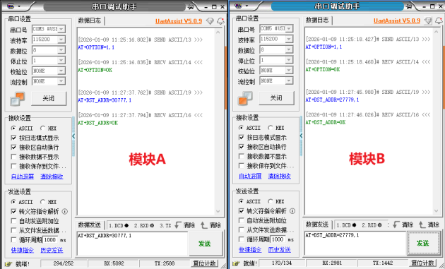This screenshot has width=445, height=269.
Task: Click 复位计数 in module A status bar
Action: tap(205, 263)
